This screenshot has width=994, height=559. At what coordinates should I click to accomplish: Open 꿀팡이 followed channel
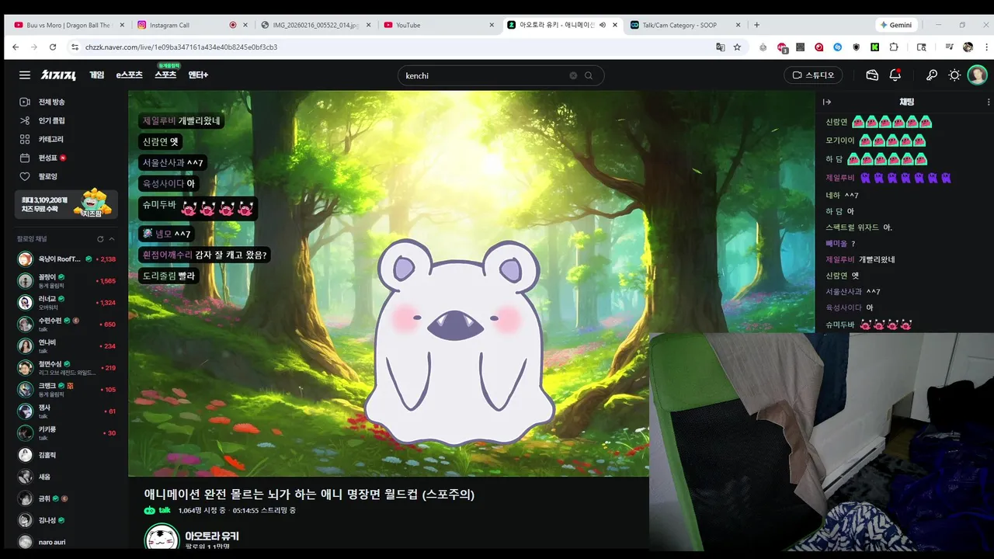pos(67,281)
